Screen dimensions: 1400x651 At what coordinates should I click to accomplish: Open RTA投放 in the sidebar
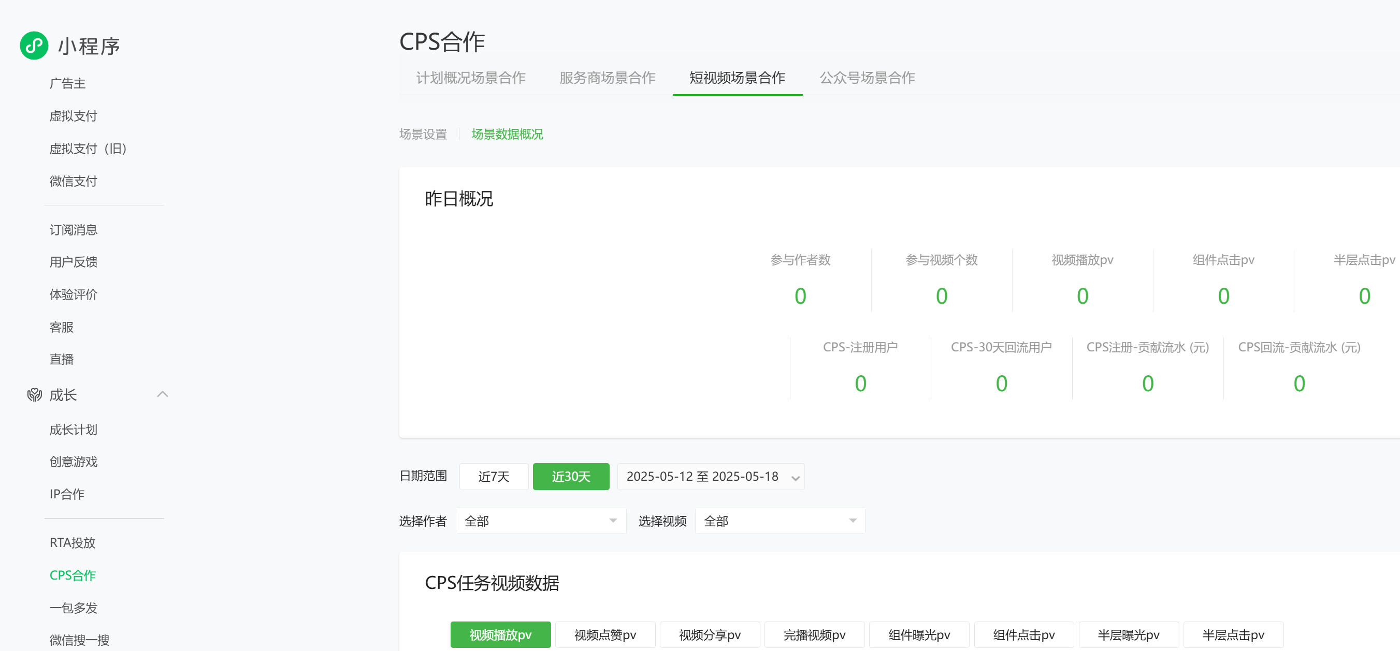73,542
